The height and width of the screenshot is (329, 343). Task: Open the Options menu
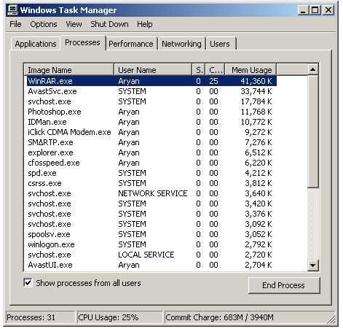tap(44, 24)
